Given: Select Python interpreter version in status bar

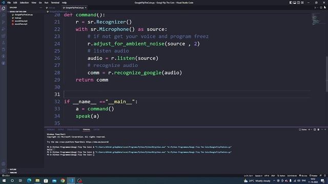Looking at the screenshot, I should pyautogui.click(x=292, y=176).
